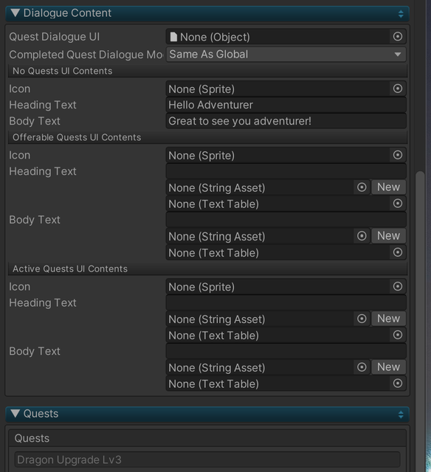Click Offerable Quests Heading Text input field
The width and height of the screenshot is (431, 472).
click(286, 171)
